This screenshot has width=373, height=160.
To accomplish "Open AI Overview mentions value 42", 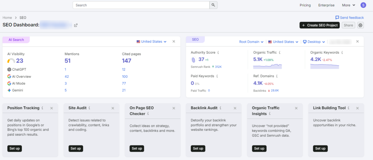I will (x=67, y=77).
